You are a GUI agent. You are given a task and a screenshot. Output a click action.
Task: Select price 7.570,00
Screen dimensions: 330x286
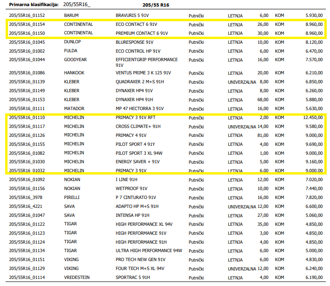point(314,60)
